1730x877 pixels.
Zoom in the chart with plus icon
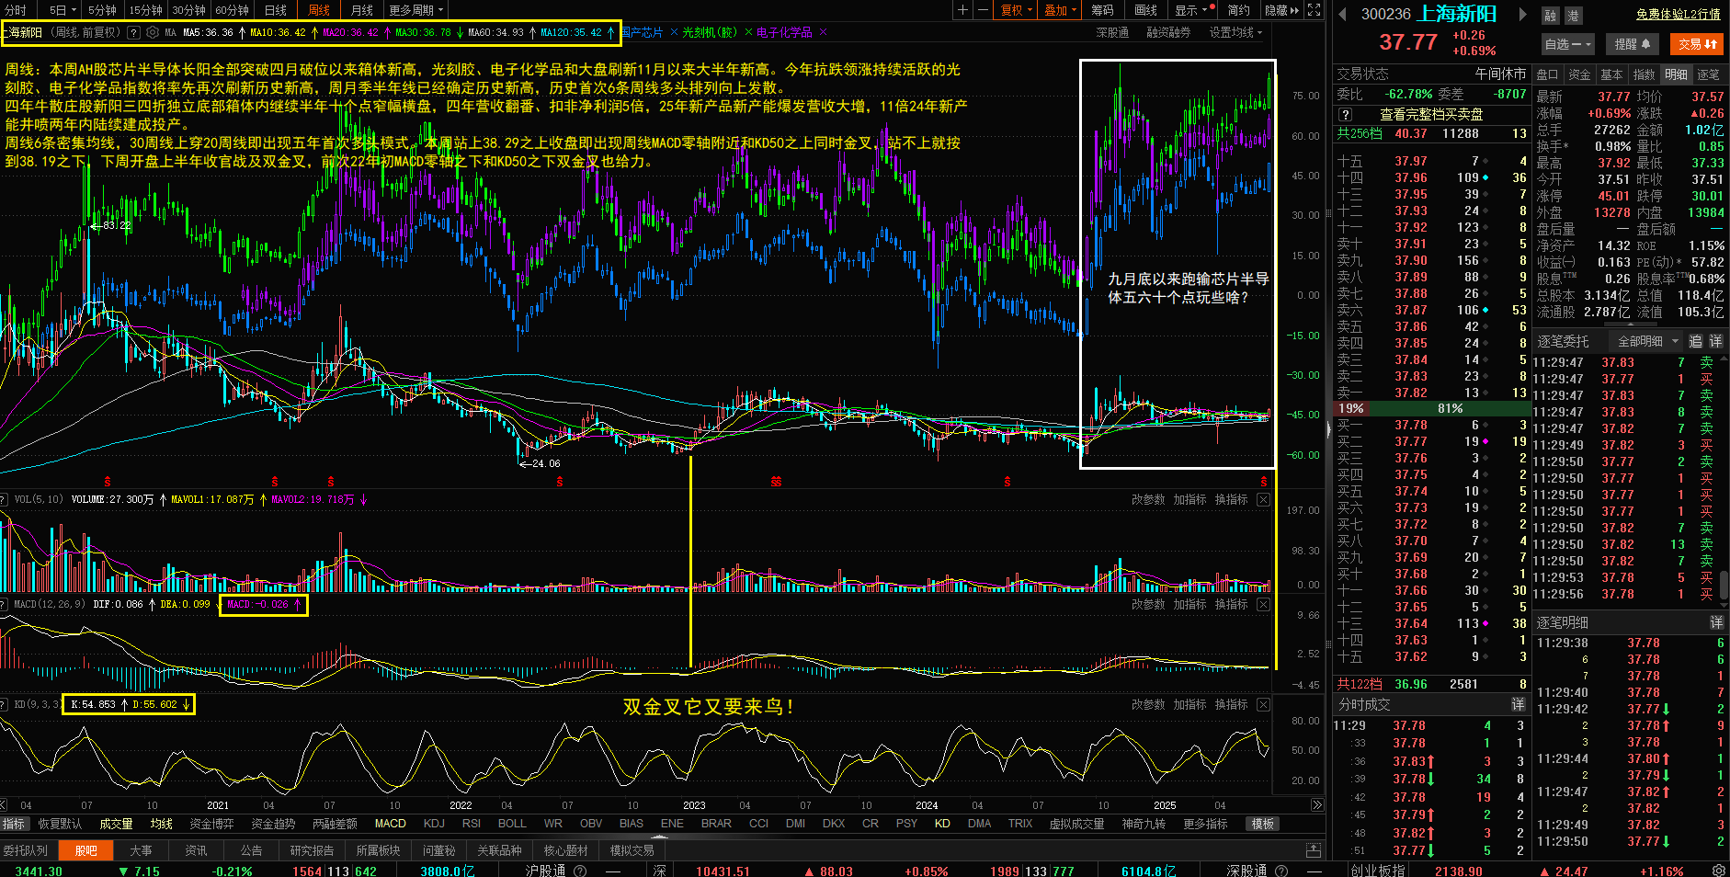point(962,10)
